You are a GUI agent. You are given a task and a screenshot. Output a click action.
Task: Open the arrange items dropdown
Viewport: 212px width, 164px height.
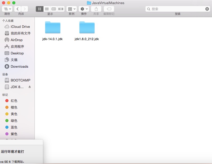coord(72,9)
